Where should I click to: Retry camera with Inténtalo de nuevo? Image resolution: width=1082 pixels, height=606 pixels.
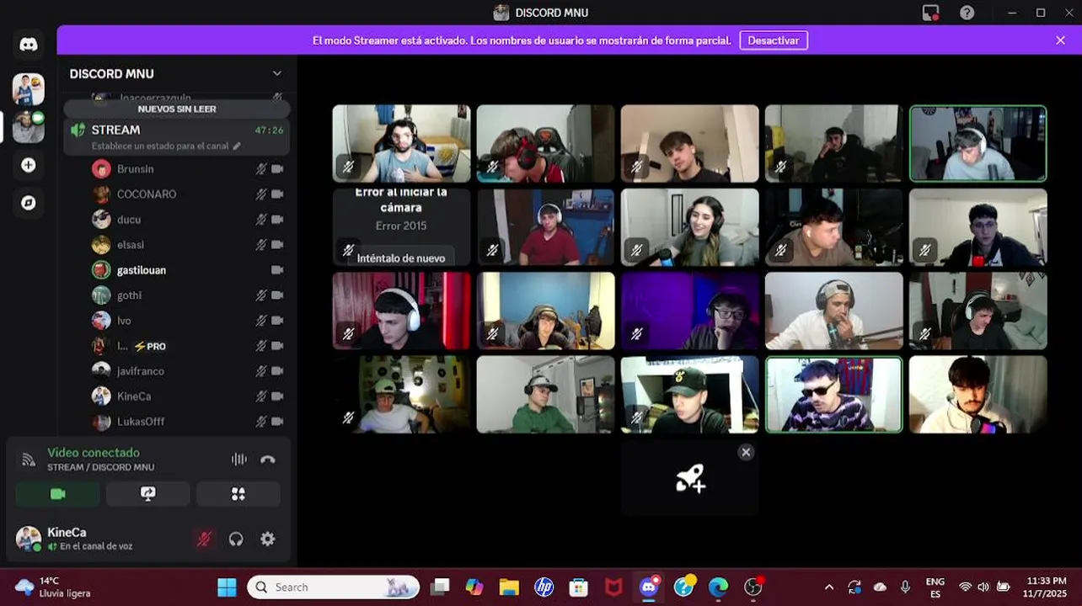pos(401,258)
